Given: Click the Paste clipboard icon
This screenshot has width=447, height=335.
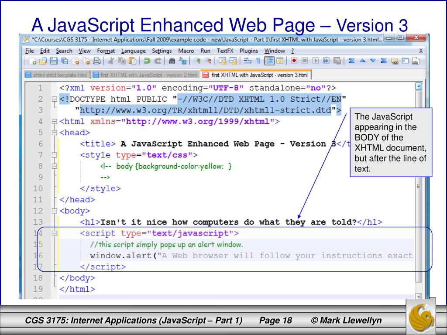Looking at the screenshot, I should pos(132,61).
